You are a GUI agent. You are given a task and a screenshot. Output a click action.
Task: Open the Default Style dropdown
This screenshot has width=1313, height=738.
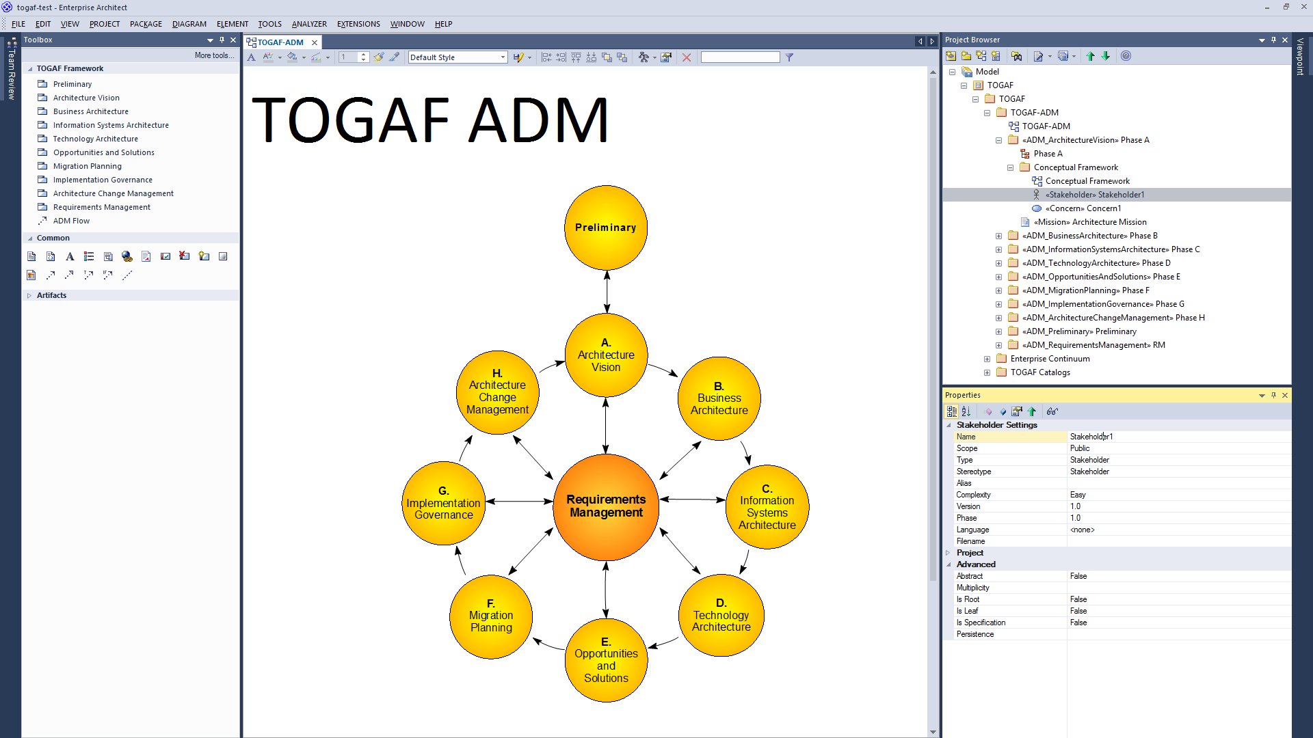click(503, 57)
